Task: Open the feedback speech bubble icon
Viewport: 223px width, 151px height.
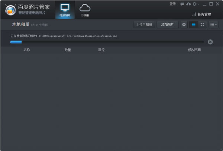Action: [x=182, y=4]
